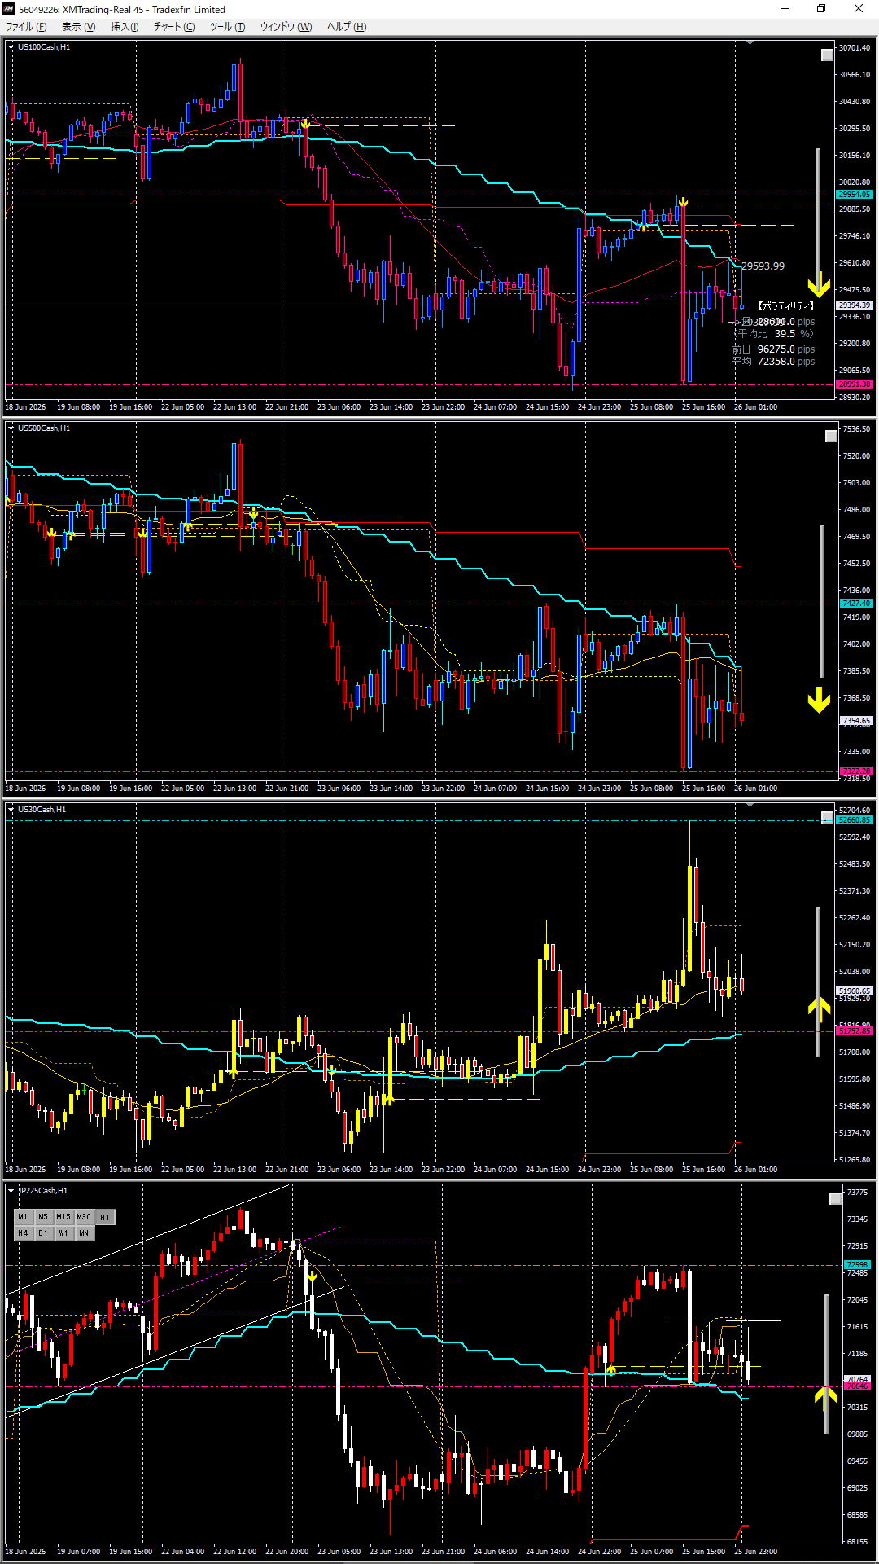Click the XM application icon in title bar
The width and height of the screenshot is (879, 1564).
tap(9, 9)
